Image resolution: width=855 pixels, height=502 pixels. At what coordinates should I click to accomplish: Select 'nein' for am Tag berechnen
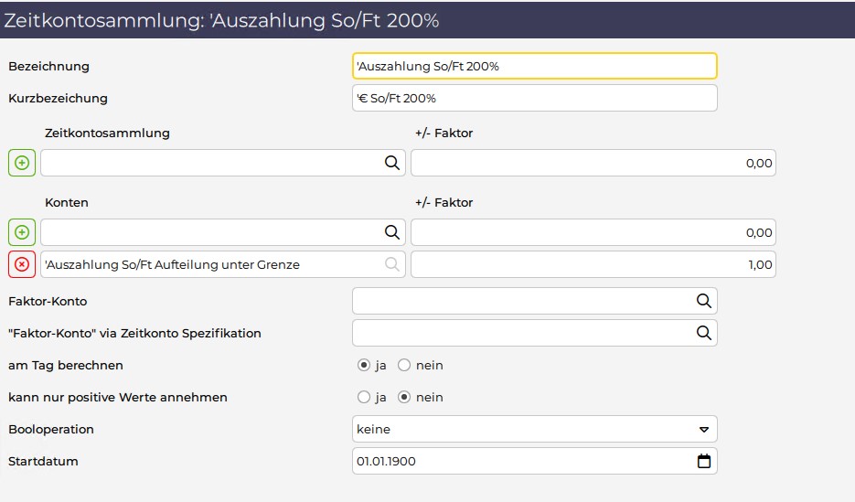pyautogui.click(x=404, y=365)
